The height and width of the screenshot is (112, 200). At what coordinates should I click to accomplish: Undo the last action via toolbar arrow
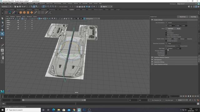(x=22, y=7)
